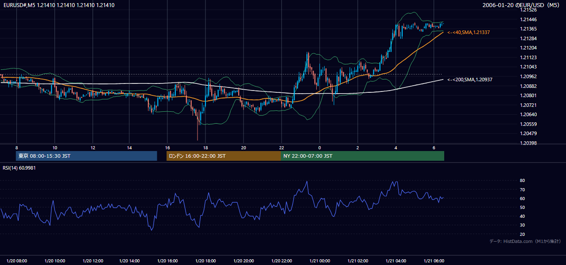
Task: Click hour label 16 under price chart
Action: click(167, 148)
